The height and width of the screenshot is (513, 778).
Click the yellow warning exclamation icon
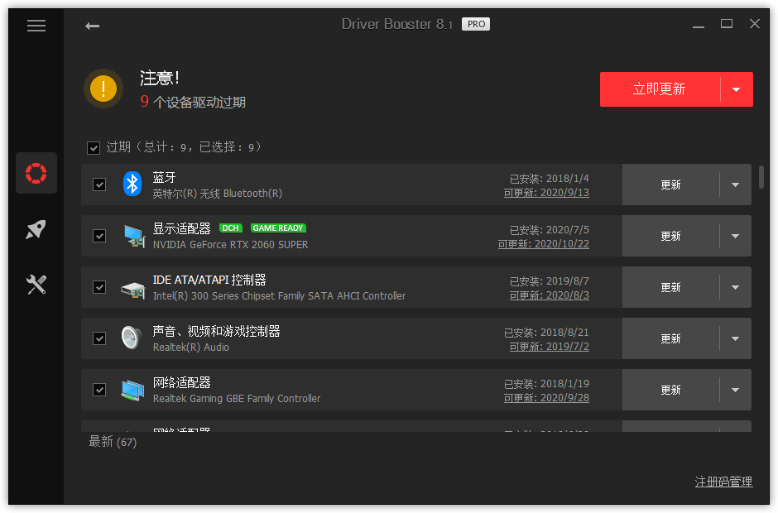[x=103, y=89]
